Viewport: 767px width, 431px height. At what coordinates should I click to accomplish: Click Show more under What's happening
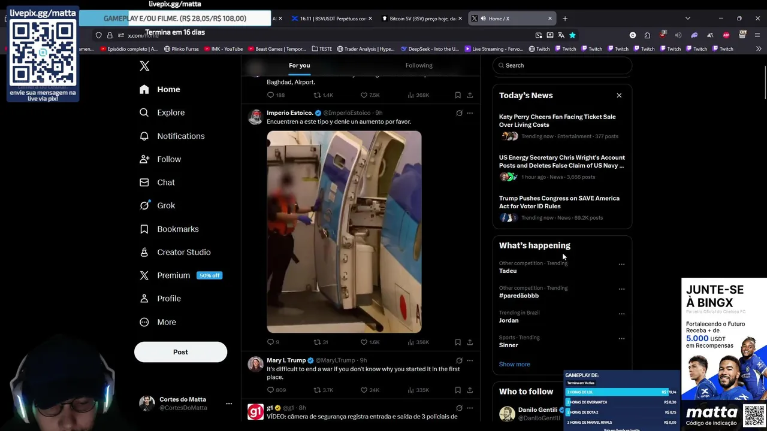tap(514, 364)
